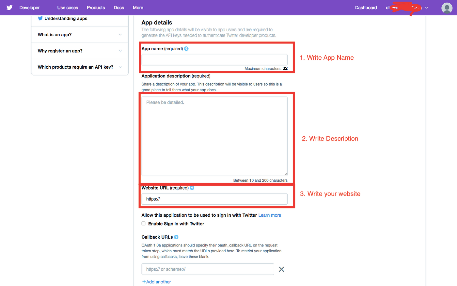Viewport: 457px width, 286px height.
Task: Click the 'Between 10 and 200 characters' hint
Action: (260, 180)
